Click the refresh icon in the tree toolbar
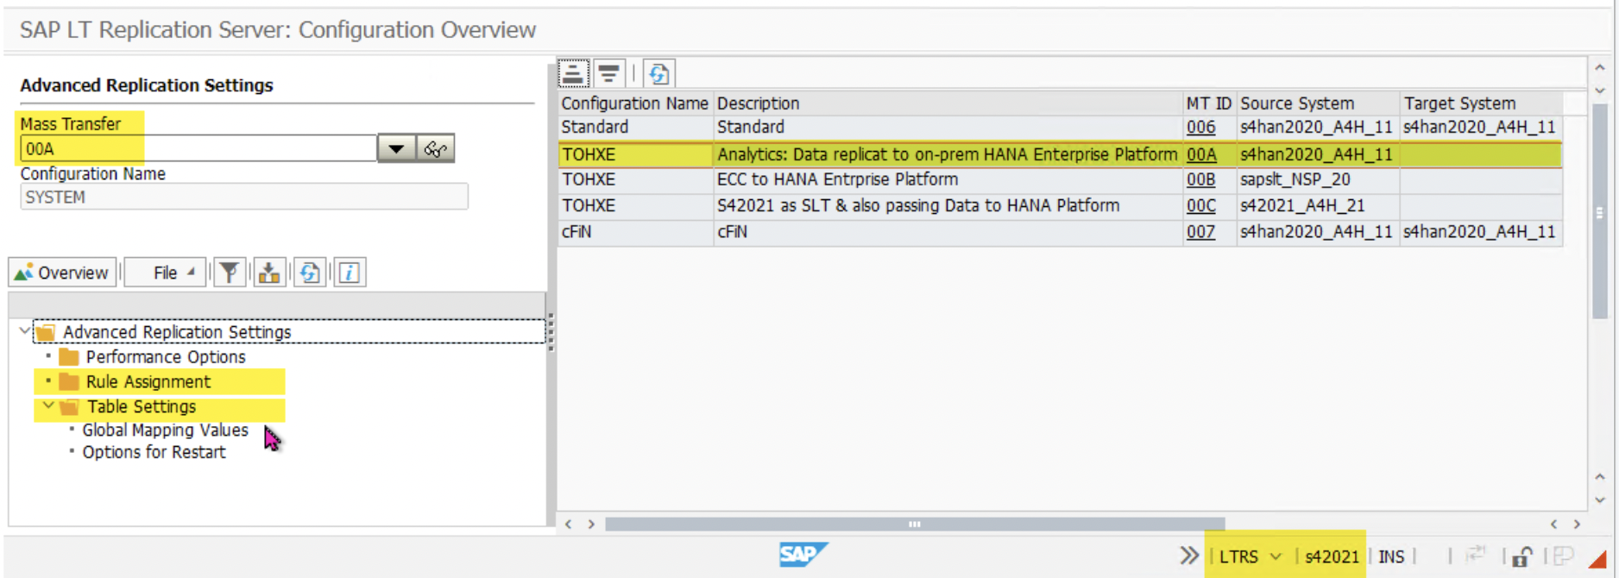Image resolution: width=1619 pixels, height=578 pixels. pos(309,273)
